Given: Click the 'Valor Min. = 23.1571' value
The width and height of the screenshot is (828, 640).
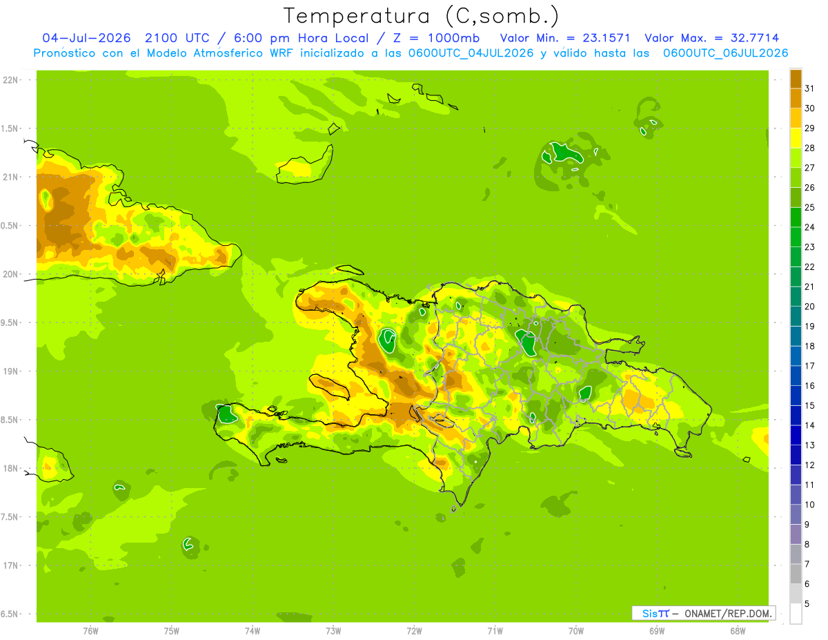Looking at the screenshot, I should point(565,38).
